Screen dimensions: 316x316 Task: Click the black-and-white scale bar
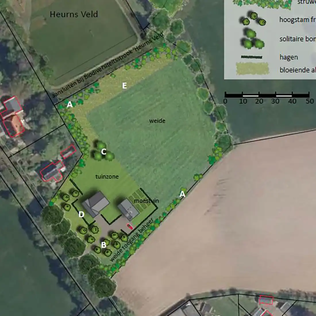point(267,95)
